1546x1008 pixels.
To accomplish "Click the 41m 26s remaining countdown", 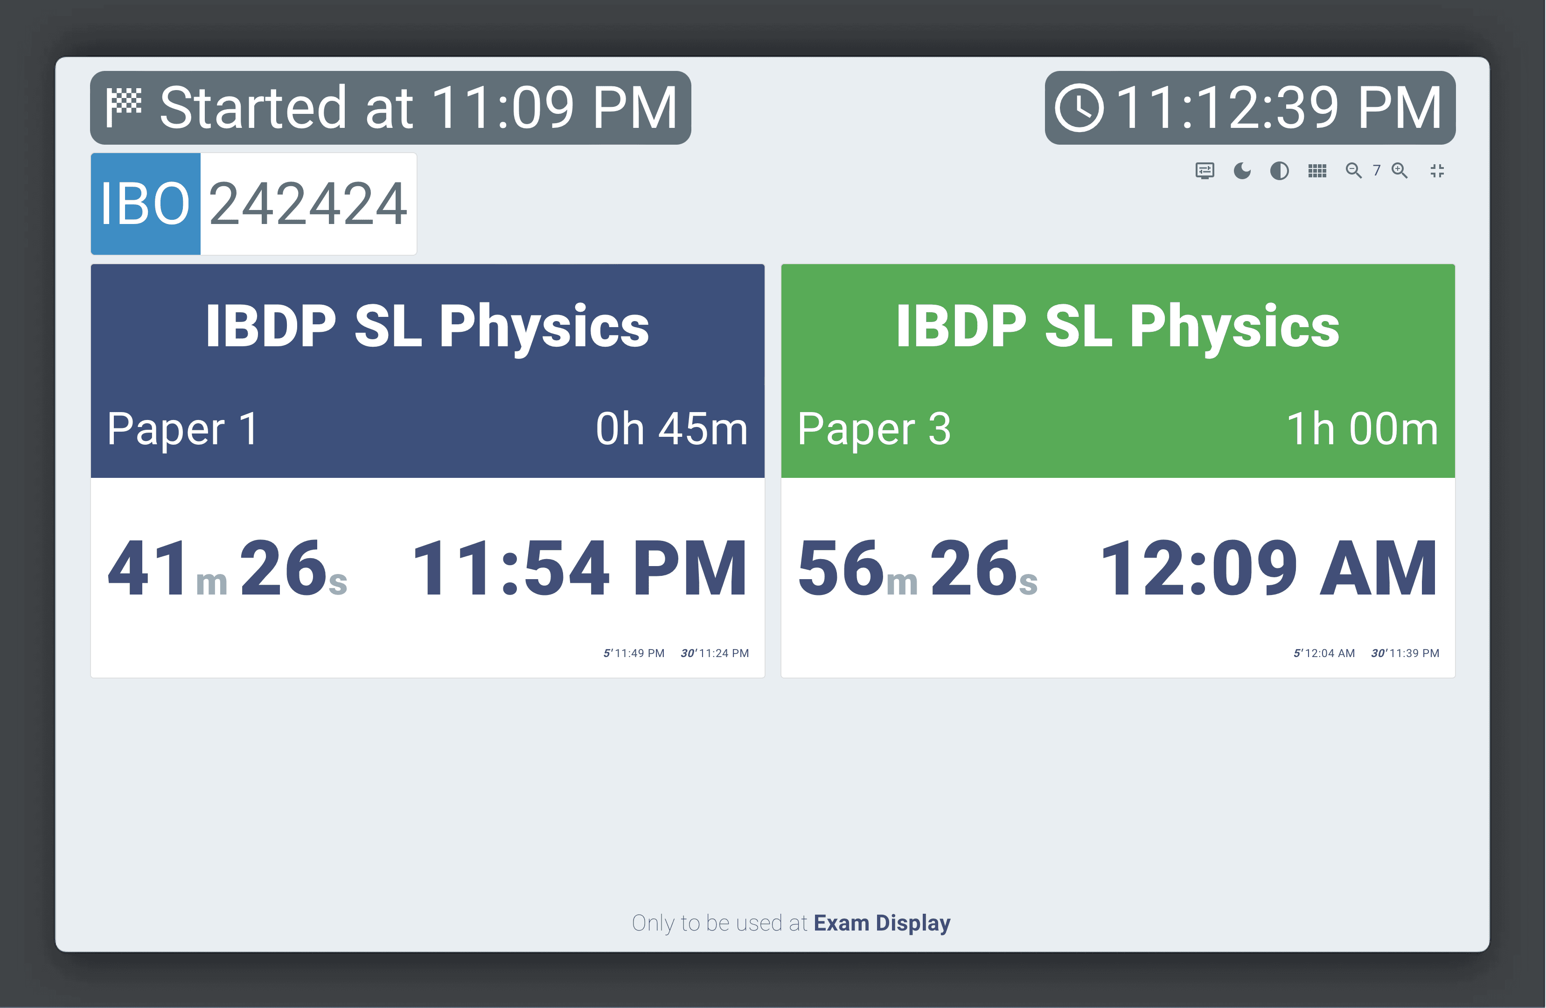I will pos(227,569).
